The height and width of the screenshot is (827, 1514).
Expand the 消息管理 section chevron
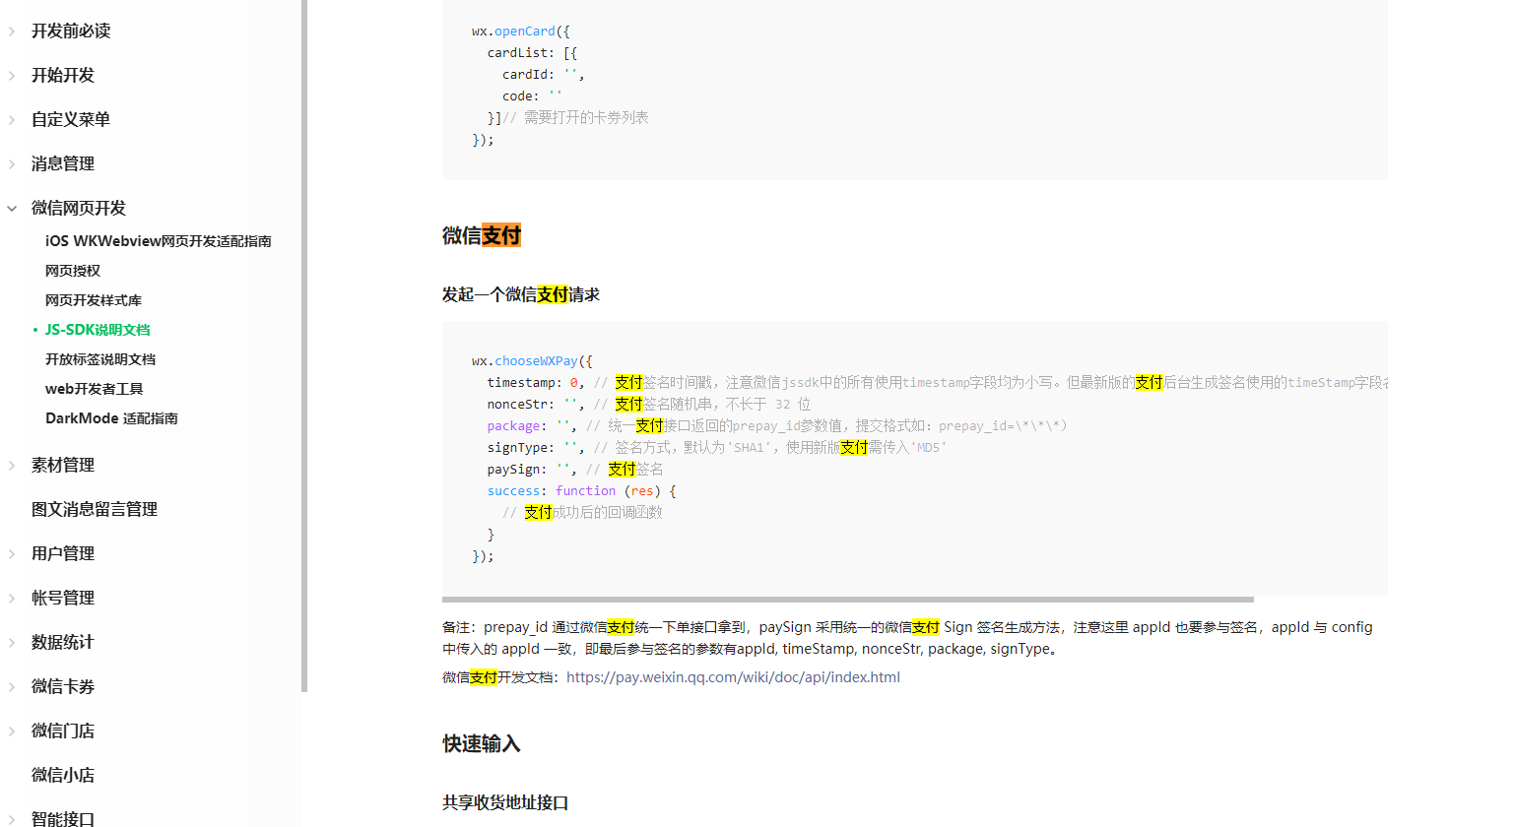click(x=12, y=164)
